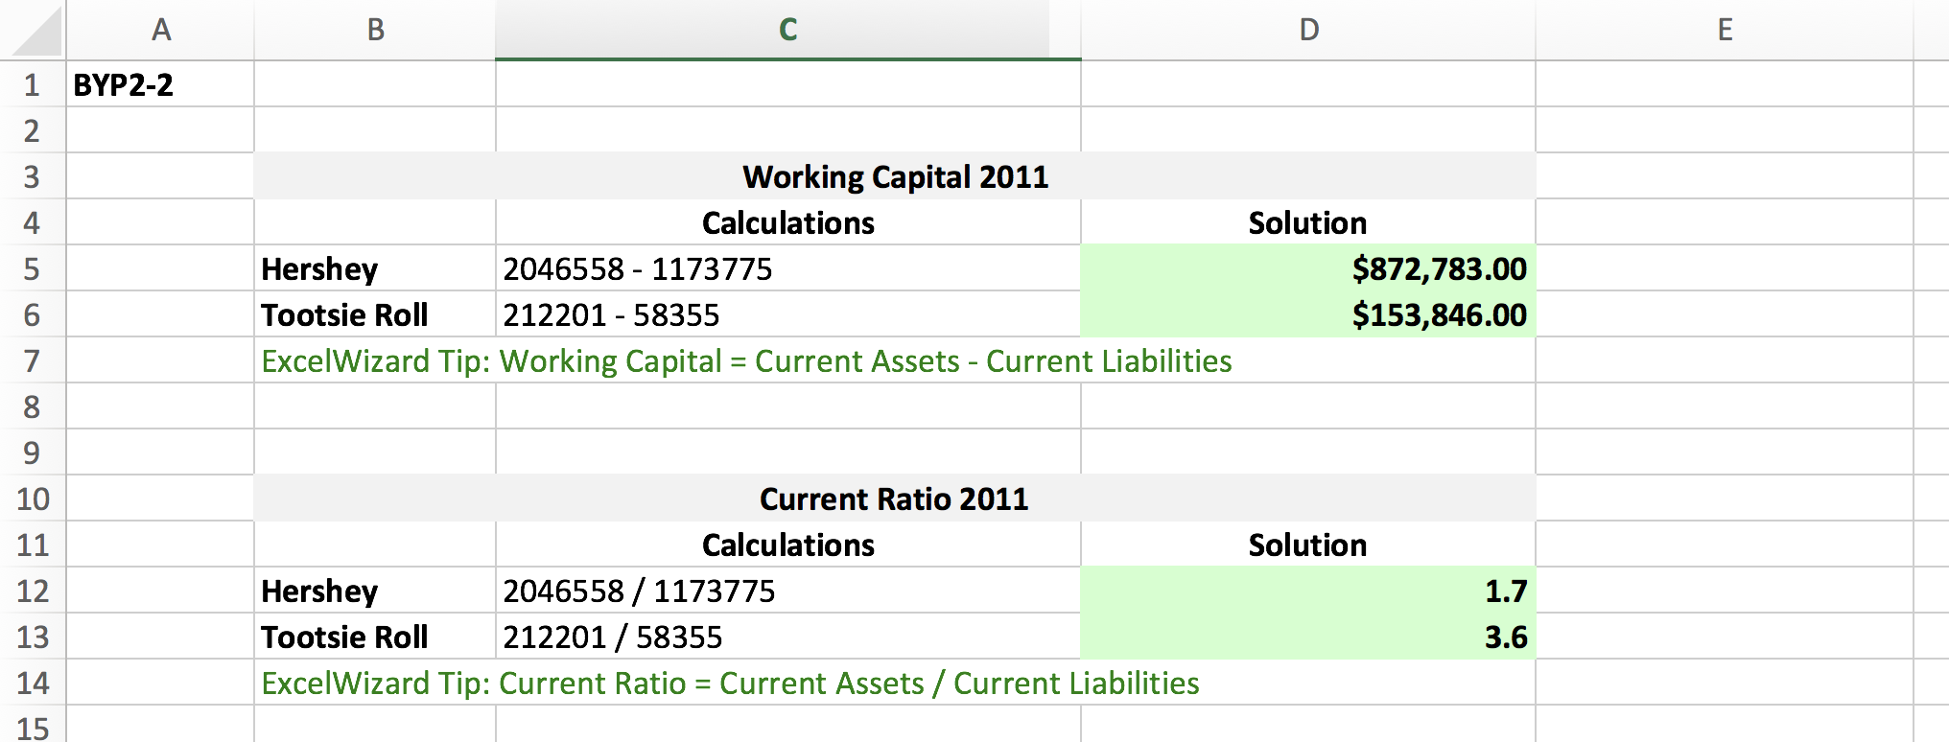Click cell with 212201 - 58355
This screenshot has width=1949, height=742.
[x=787, y=314]
